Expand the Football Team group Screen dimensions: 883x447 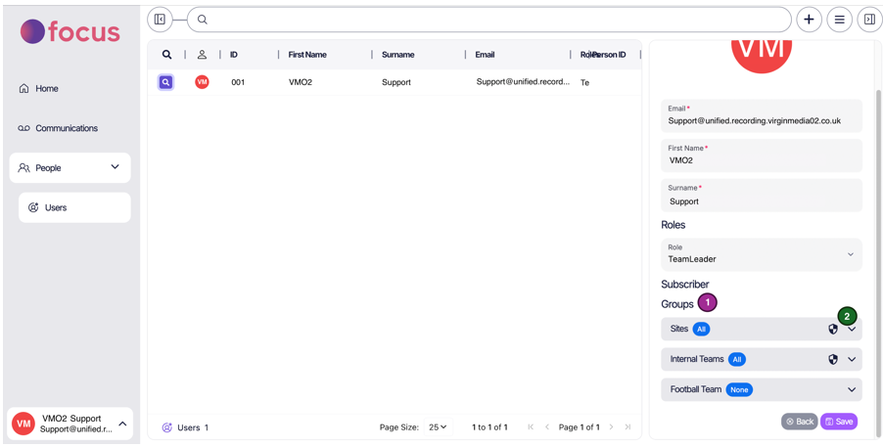click(852, 390)
